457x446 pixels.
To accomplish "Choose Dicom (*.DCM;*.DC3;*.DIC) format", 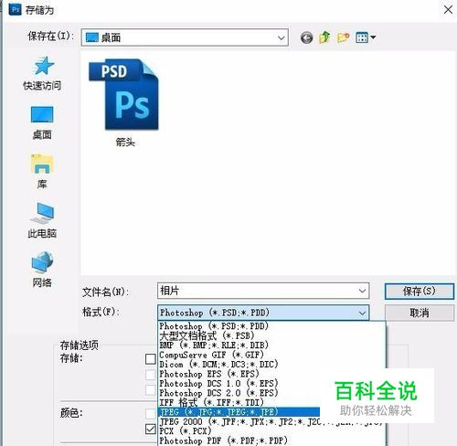I will (271, 364).
